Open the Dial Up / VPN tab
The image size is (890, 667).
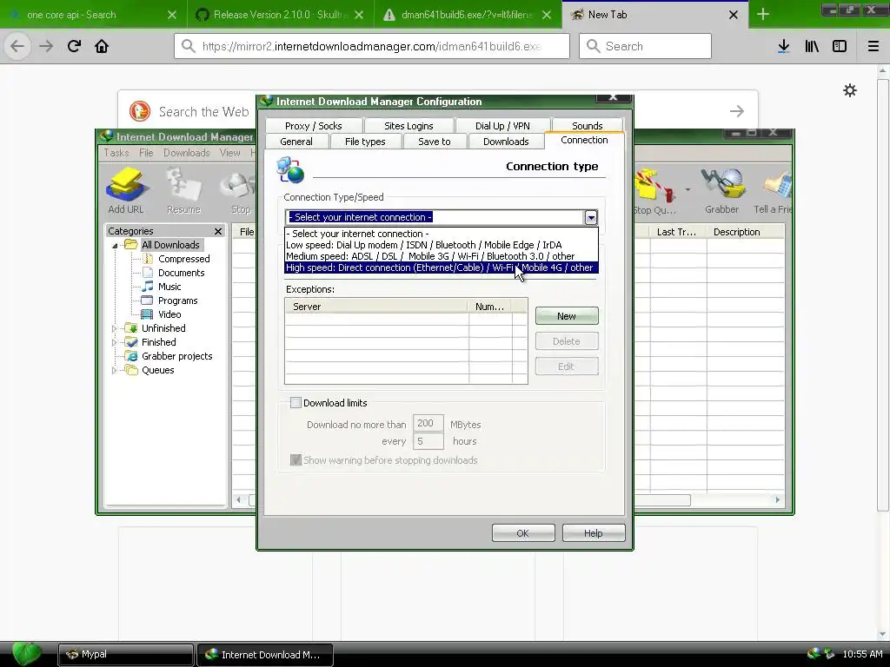click(502, 125)
